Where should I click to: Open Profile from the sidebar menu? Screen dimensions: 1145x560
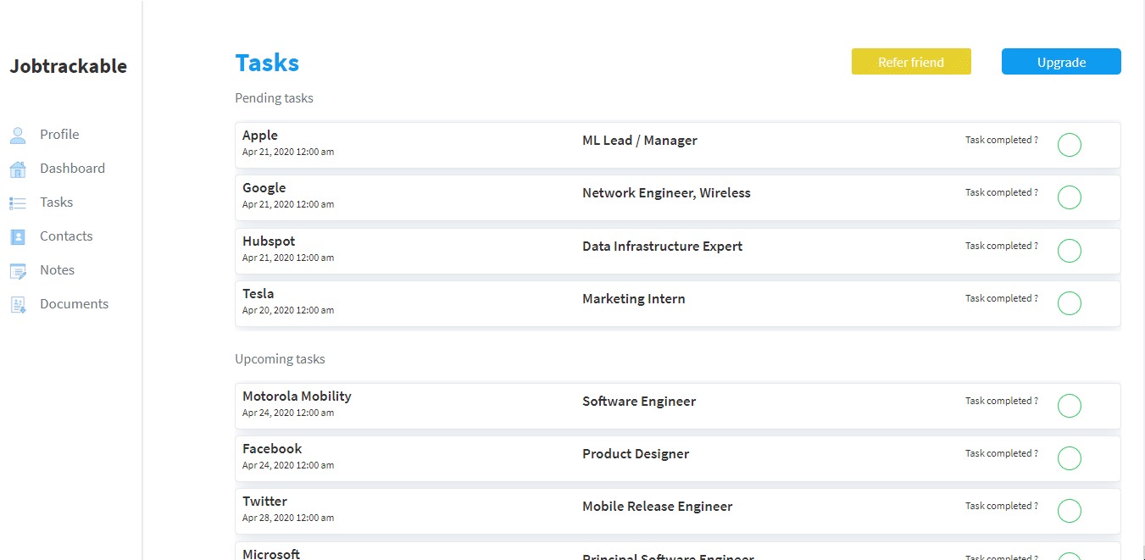pyautogui.click(x=59, y=135)
